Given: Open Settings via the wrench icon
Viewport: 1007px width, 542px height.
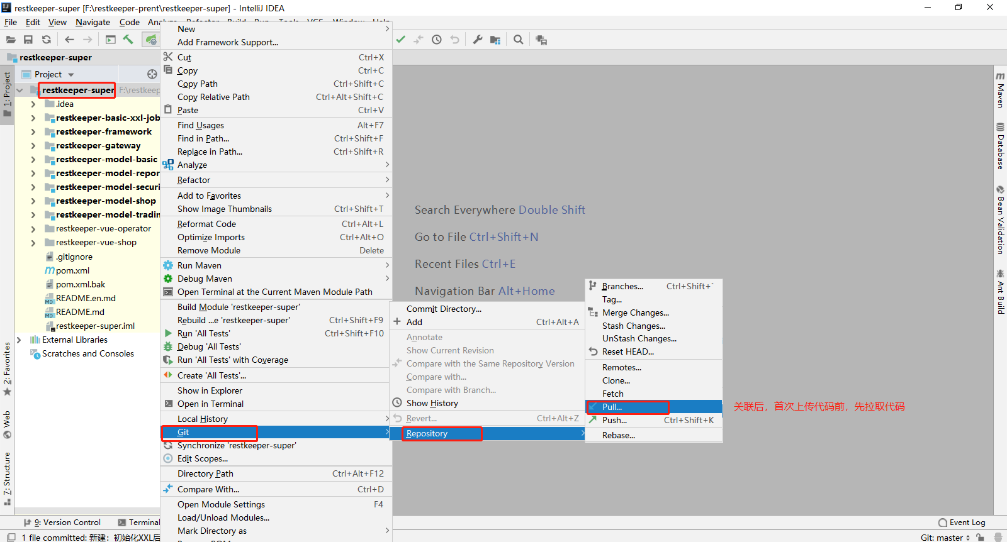Looking at the screenshot, I should (x=478, y=40).
